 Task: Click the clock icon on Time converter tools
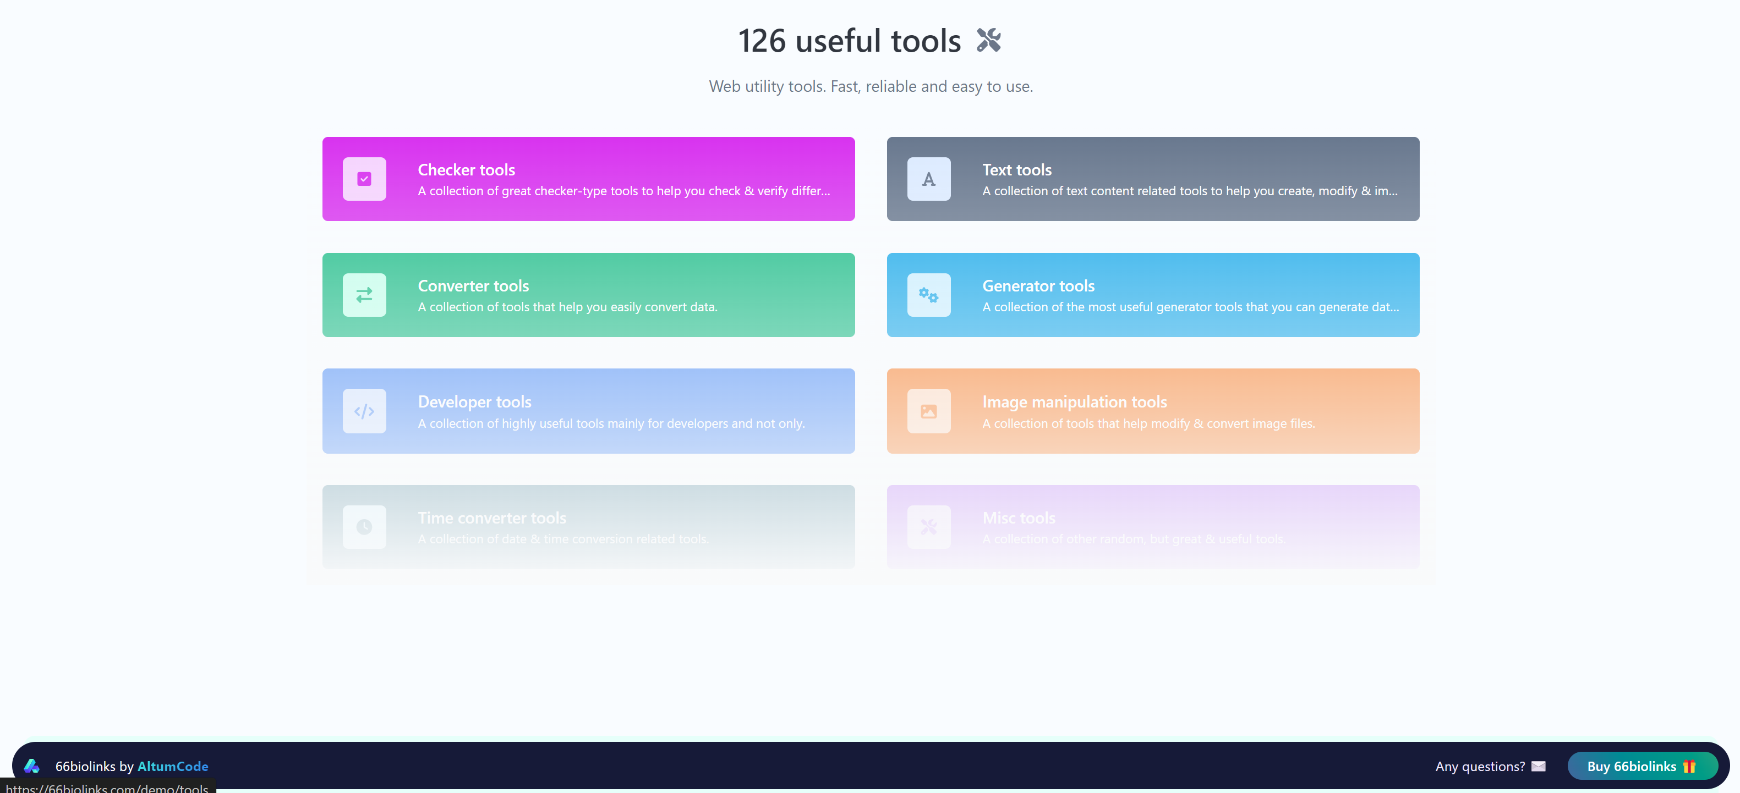point(364,527)
